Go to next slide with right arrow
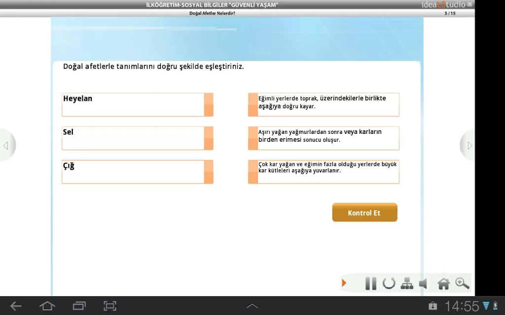The width and height of the screenshot is (505, 315). 469,146
